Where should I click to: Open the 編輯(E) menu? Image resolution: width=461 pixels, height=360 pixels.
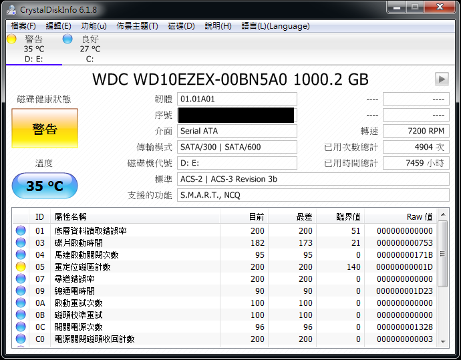(58, 26)
